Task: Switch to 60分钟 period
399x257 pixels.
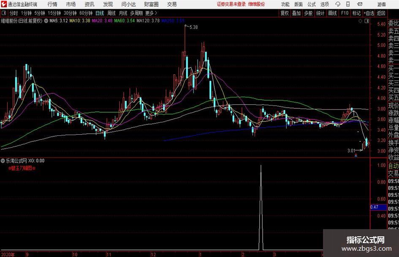Action: [86, 13]
